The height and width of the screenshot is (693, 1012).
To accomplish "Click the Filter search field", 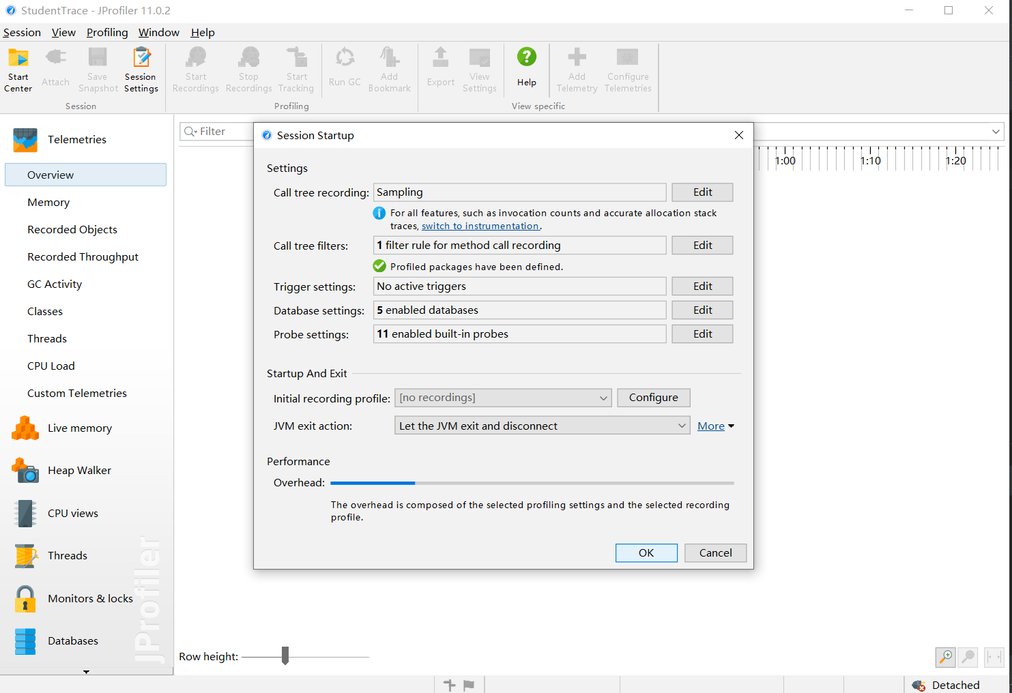I will [x=217, y=132].
